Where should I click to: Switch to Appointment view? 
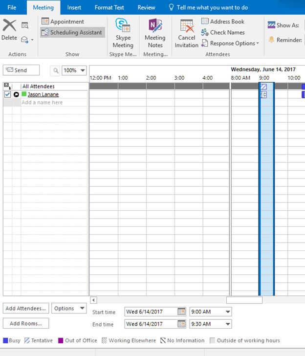(63, 22)
